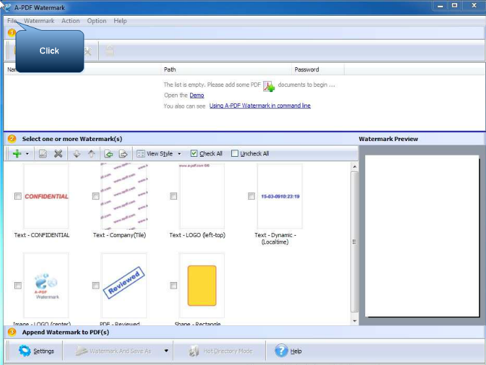Tick the Uncheck All checkbox
486x365 pixels.
click(235, 153)
